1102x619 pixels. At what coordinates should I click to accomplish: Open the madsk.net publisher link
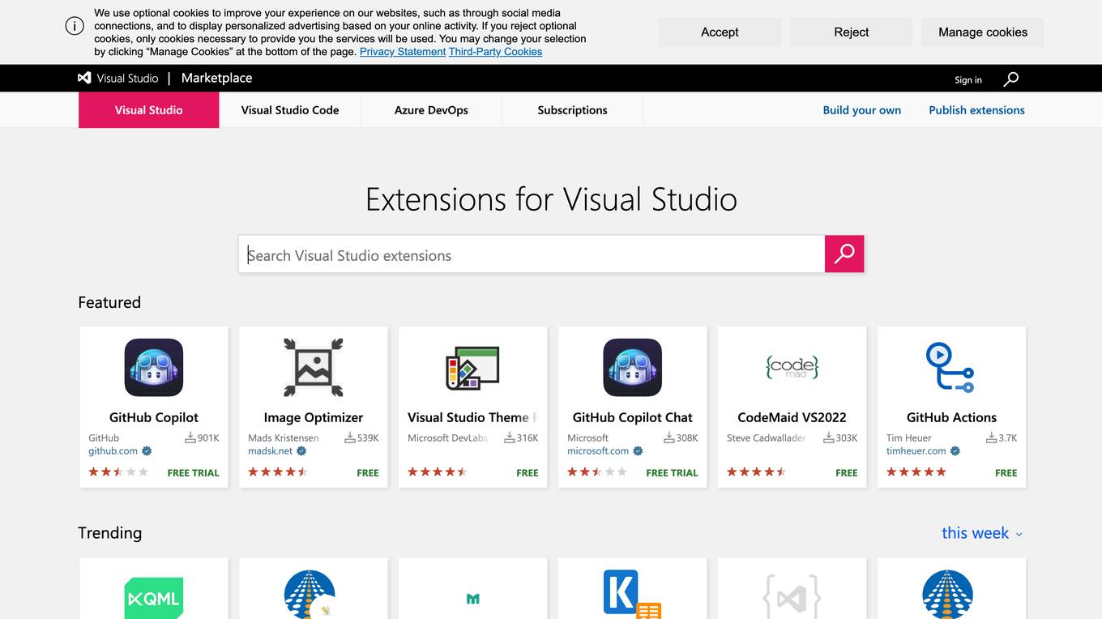click(271, 451)
